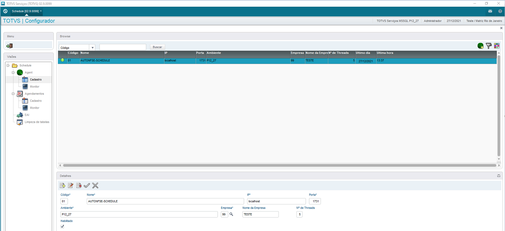
Task: Click the colored grid configuration icon
Action: pyautogui.click(x=497, y=46)
